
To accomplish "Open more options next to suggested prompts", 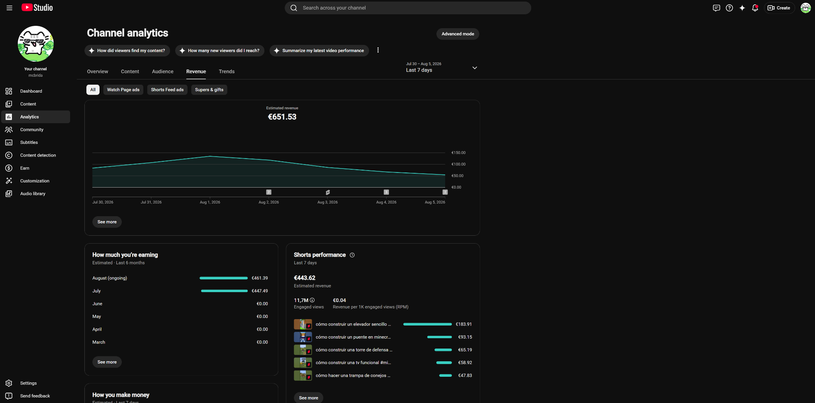I will click(378, 50).
